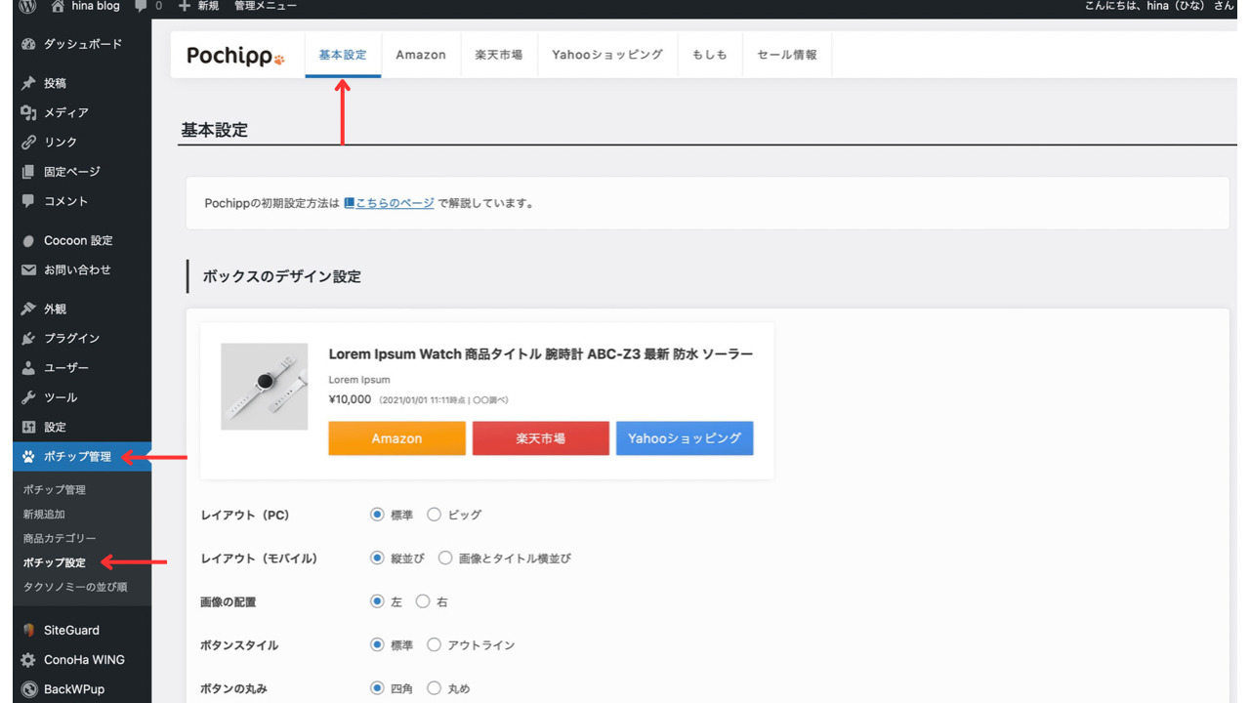Screen dimensions: 1250x703
Task: Switch to the もしも tab
Action: tap(710, 55)
